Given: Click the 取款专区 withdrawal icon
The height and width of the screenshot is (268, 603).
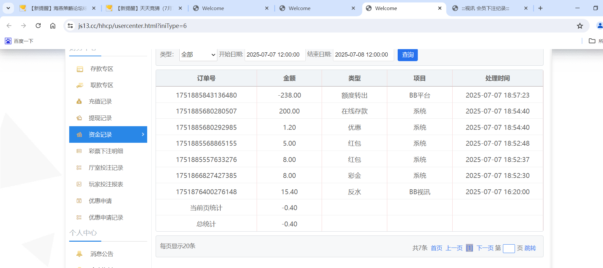Looking at the screenshot, I should point(80,85).
